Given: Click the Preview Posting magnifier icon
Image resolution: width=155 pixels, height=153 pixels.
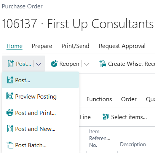Looking at the screenshot, I should pyautogui.click(x=10, y=96).
